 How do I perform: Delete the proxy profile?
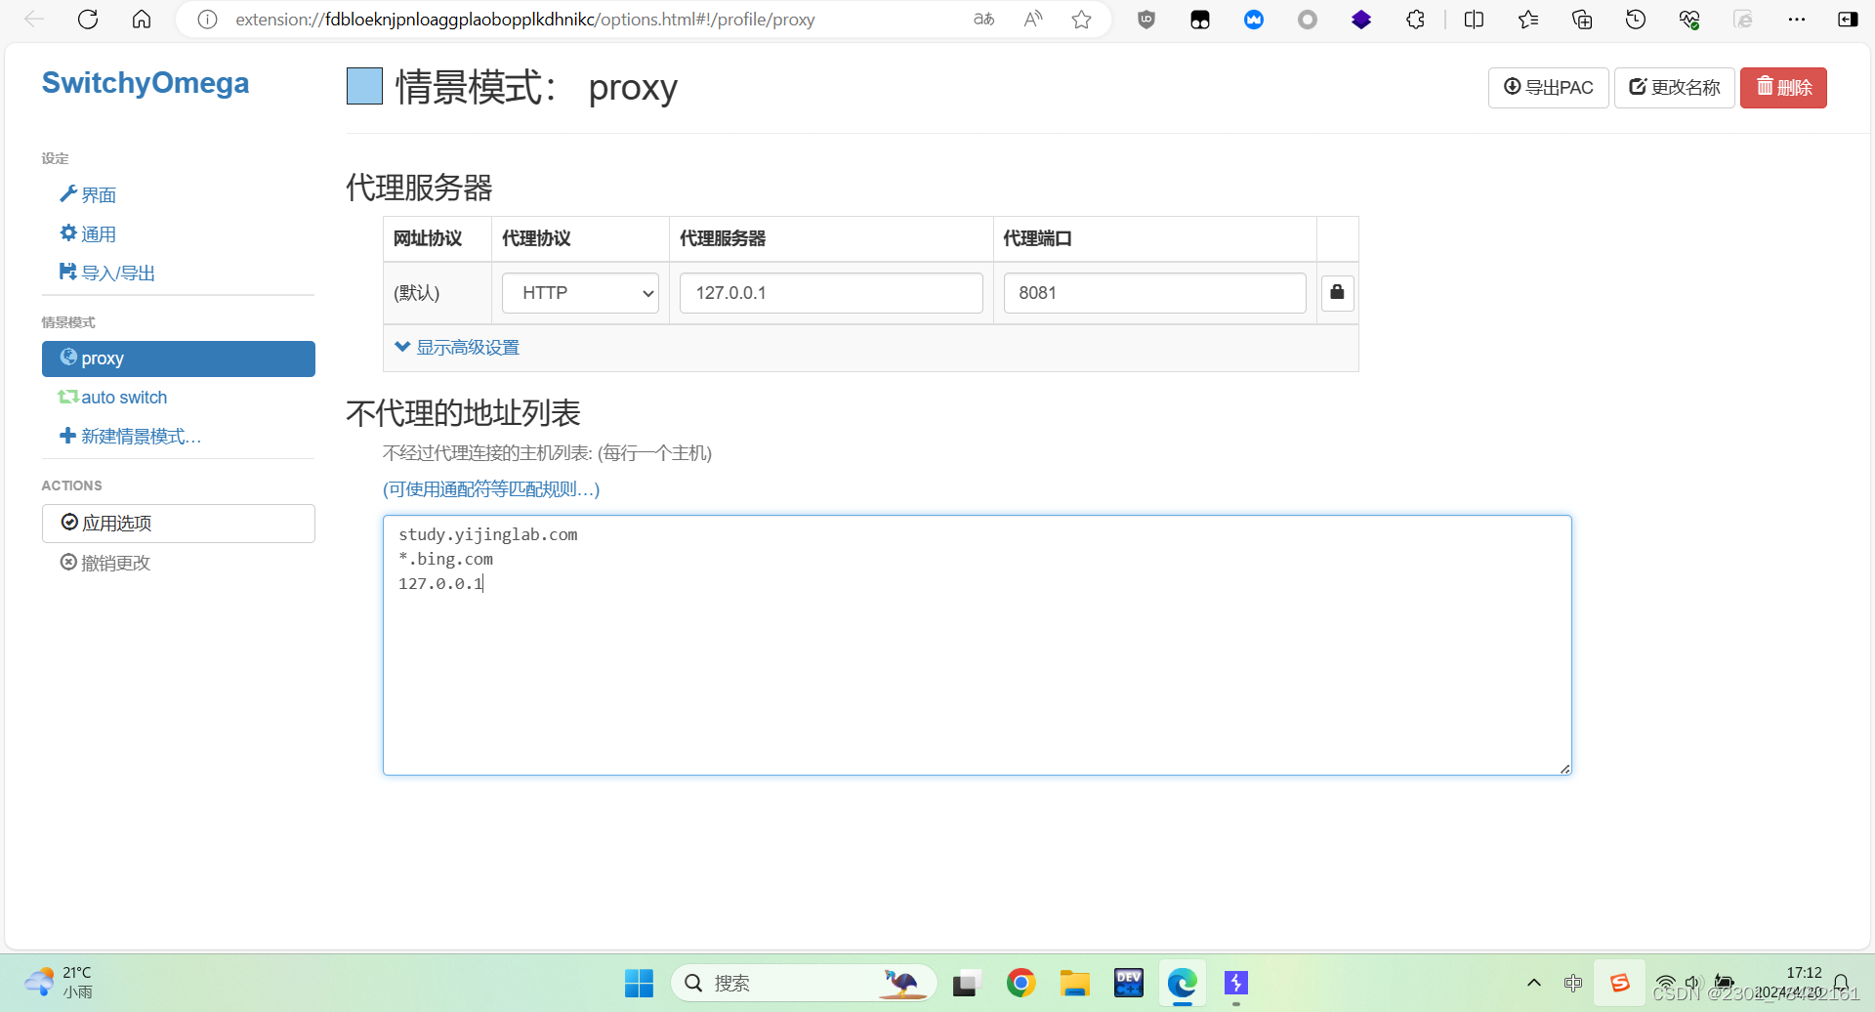pyautogui.click(x=1783, y=88)
